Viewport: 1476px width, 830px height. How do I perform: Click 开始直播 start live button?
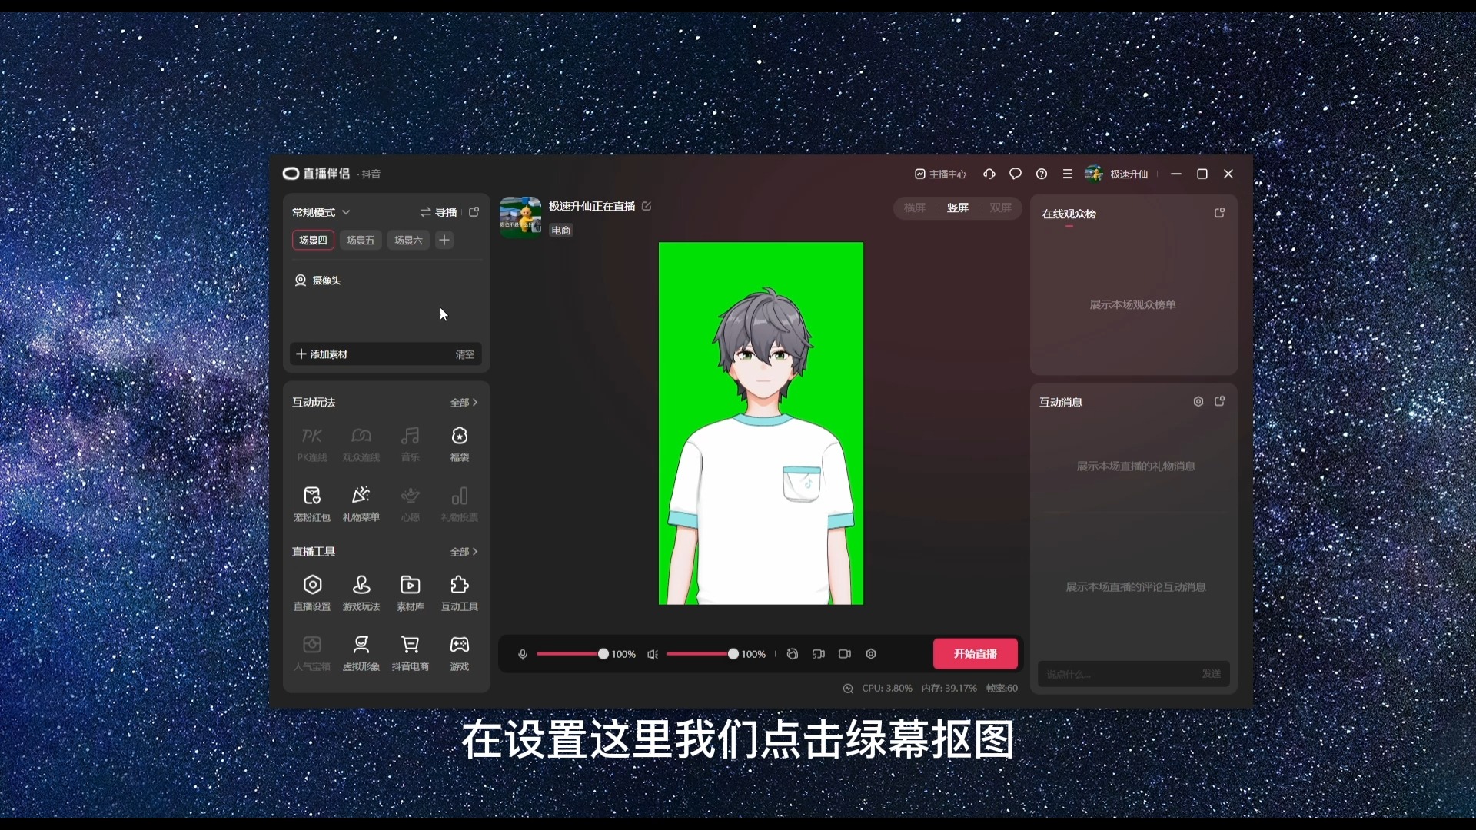pos(975,654)
